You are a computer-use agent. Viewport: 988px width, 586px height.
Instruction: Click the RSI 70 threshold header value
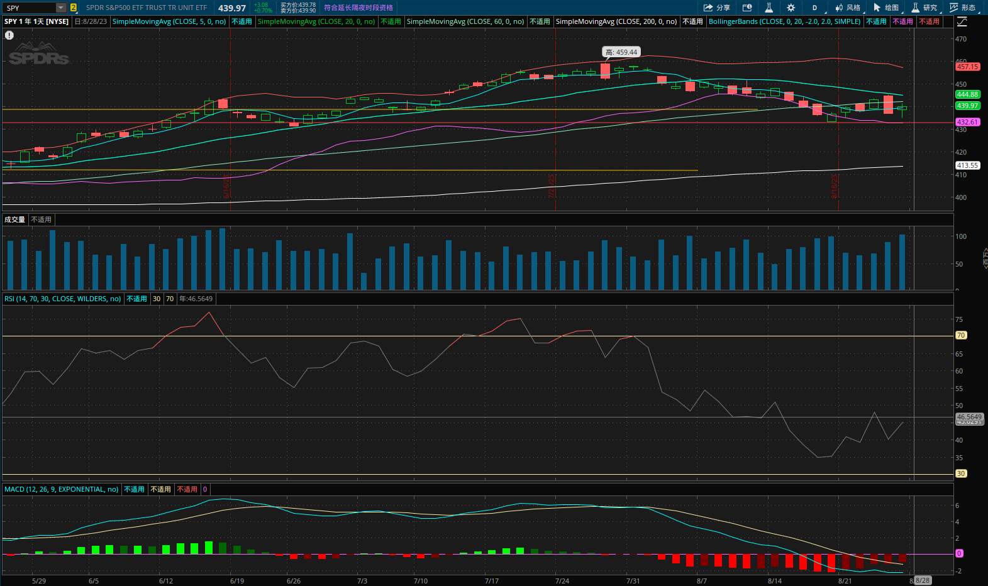(170, 299)
